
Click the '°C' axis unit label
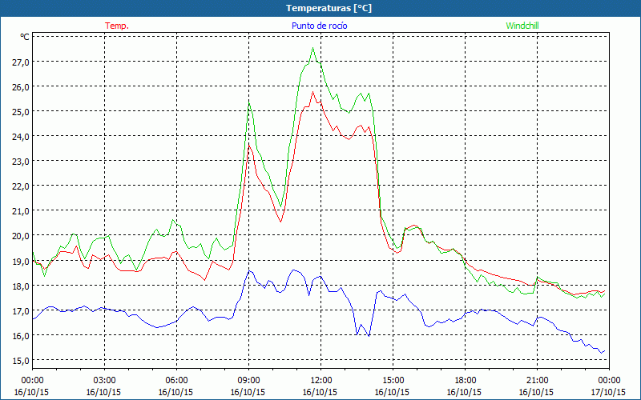tap(25, 37)
